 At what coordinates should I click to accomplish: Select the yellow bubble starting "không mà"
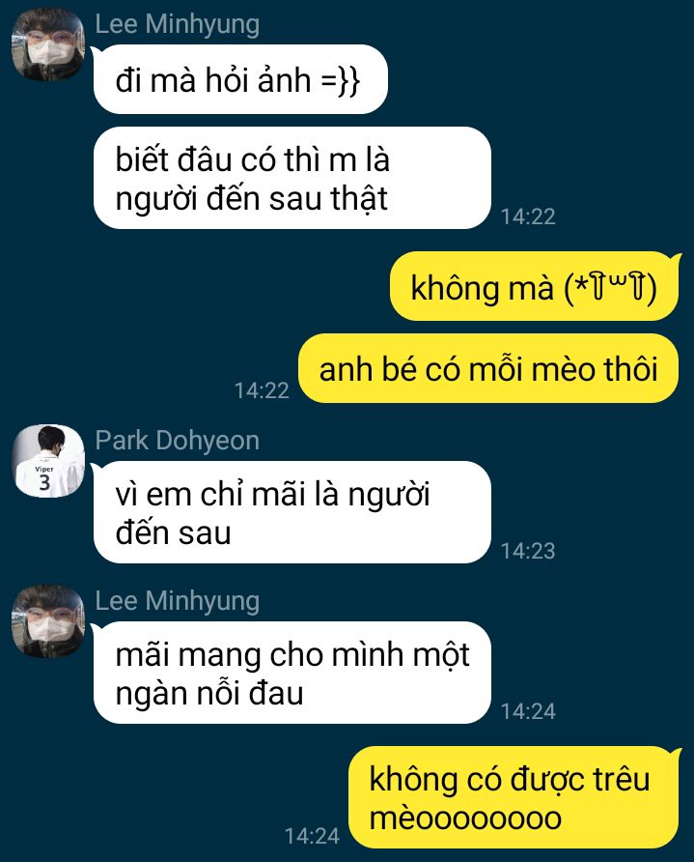pyautogui.click(x=534, y=286)
